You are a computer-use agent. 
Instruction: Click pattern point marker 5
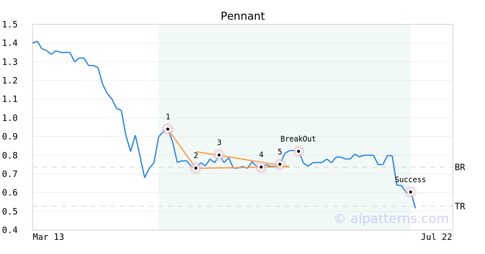point(280,164)
